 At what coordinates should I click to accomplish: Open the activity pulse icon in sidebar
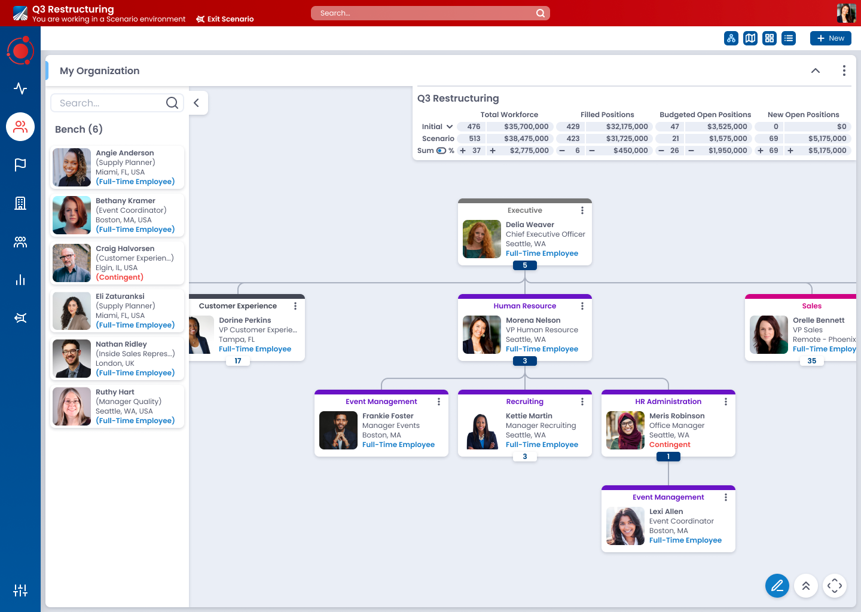(20, 88)
